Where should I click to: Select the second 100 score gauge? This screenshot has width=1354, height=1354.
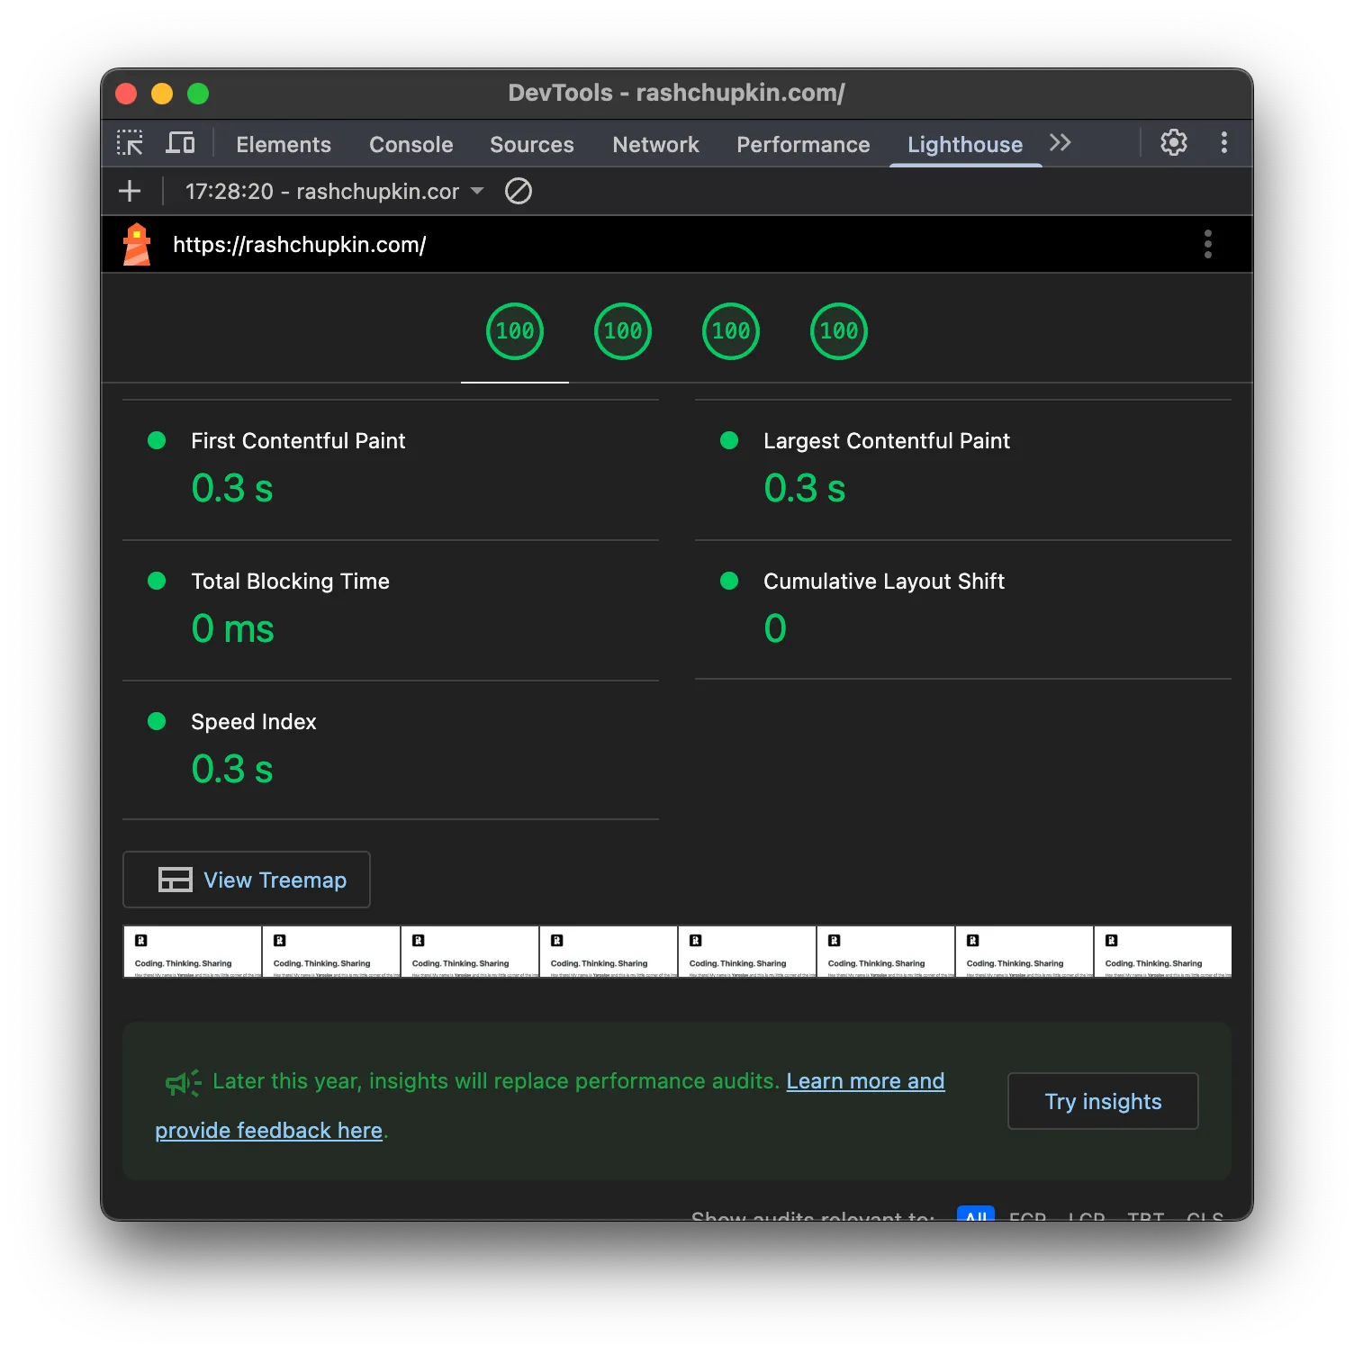coord(623,331)
